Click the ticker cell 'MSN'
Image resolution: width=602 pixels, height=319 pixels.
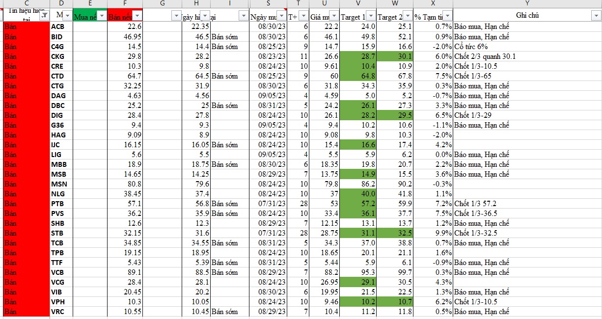click(61, 184)
